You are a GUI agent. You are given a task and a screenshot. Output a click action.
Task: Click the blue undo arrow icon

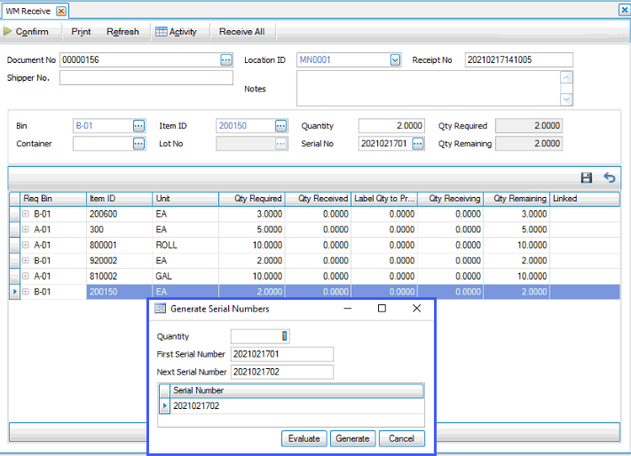(609, 177)
